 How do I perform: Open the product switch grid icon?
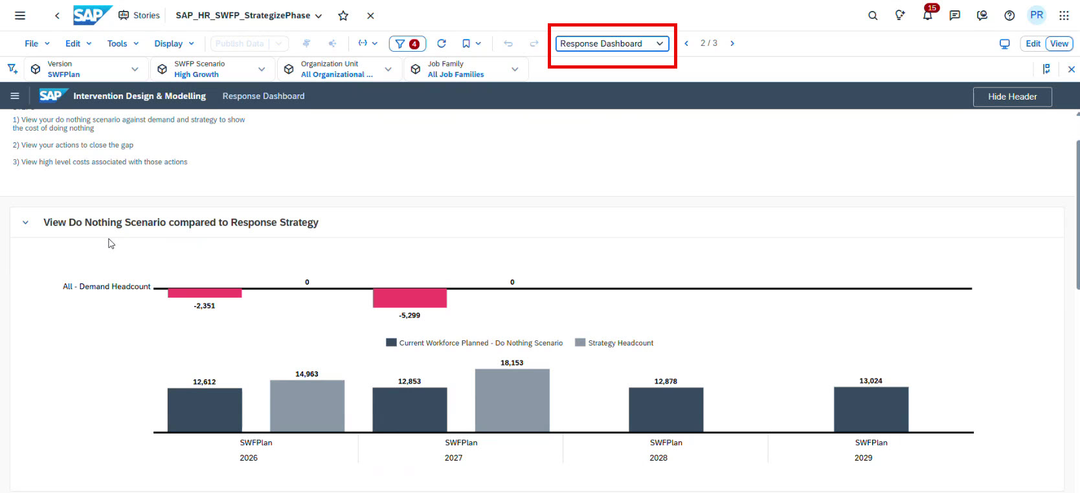click(1064, 16)
